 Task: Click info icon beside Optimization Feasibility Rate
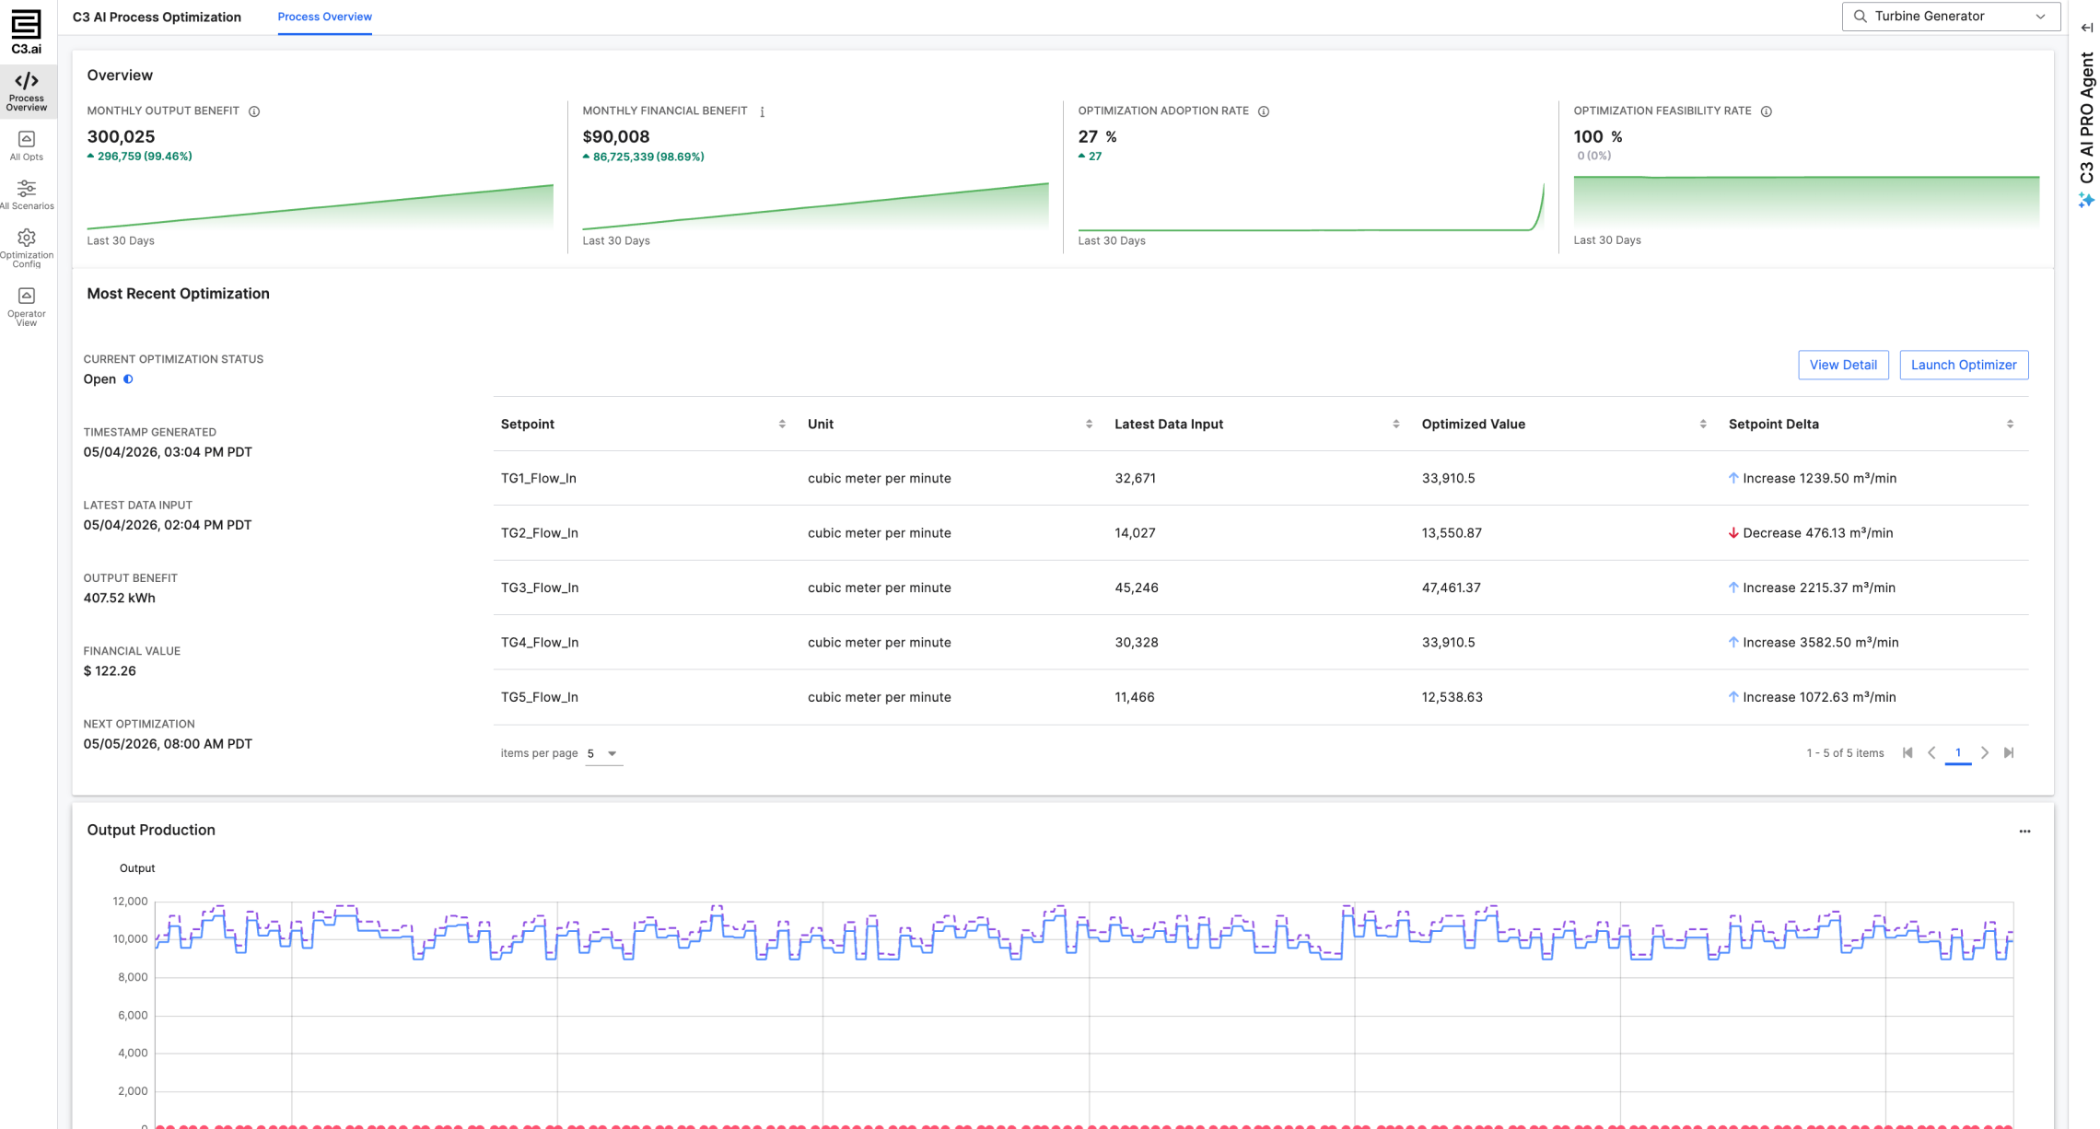(x=1766, y=111)
